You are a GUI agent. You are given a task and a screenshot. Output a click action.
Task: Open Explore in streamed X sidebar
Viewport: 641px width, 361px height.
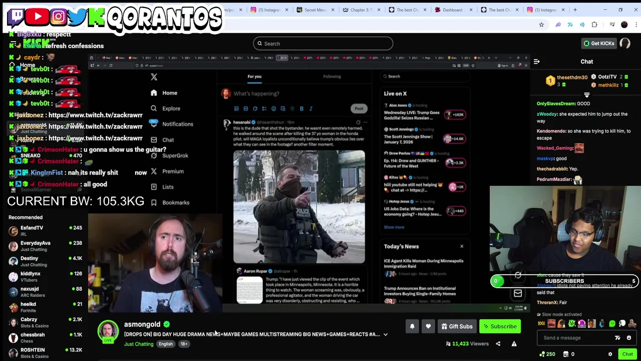(165, 108)
